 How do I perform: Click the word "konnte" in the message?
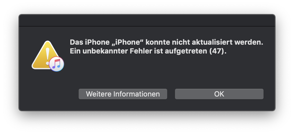tap(158, 42)
